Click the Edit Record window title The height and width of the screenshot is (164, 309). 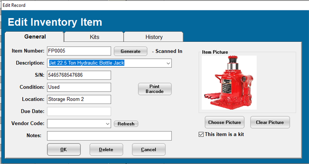[x=14, y=5]
